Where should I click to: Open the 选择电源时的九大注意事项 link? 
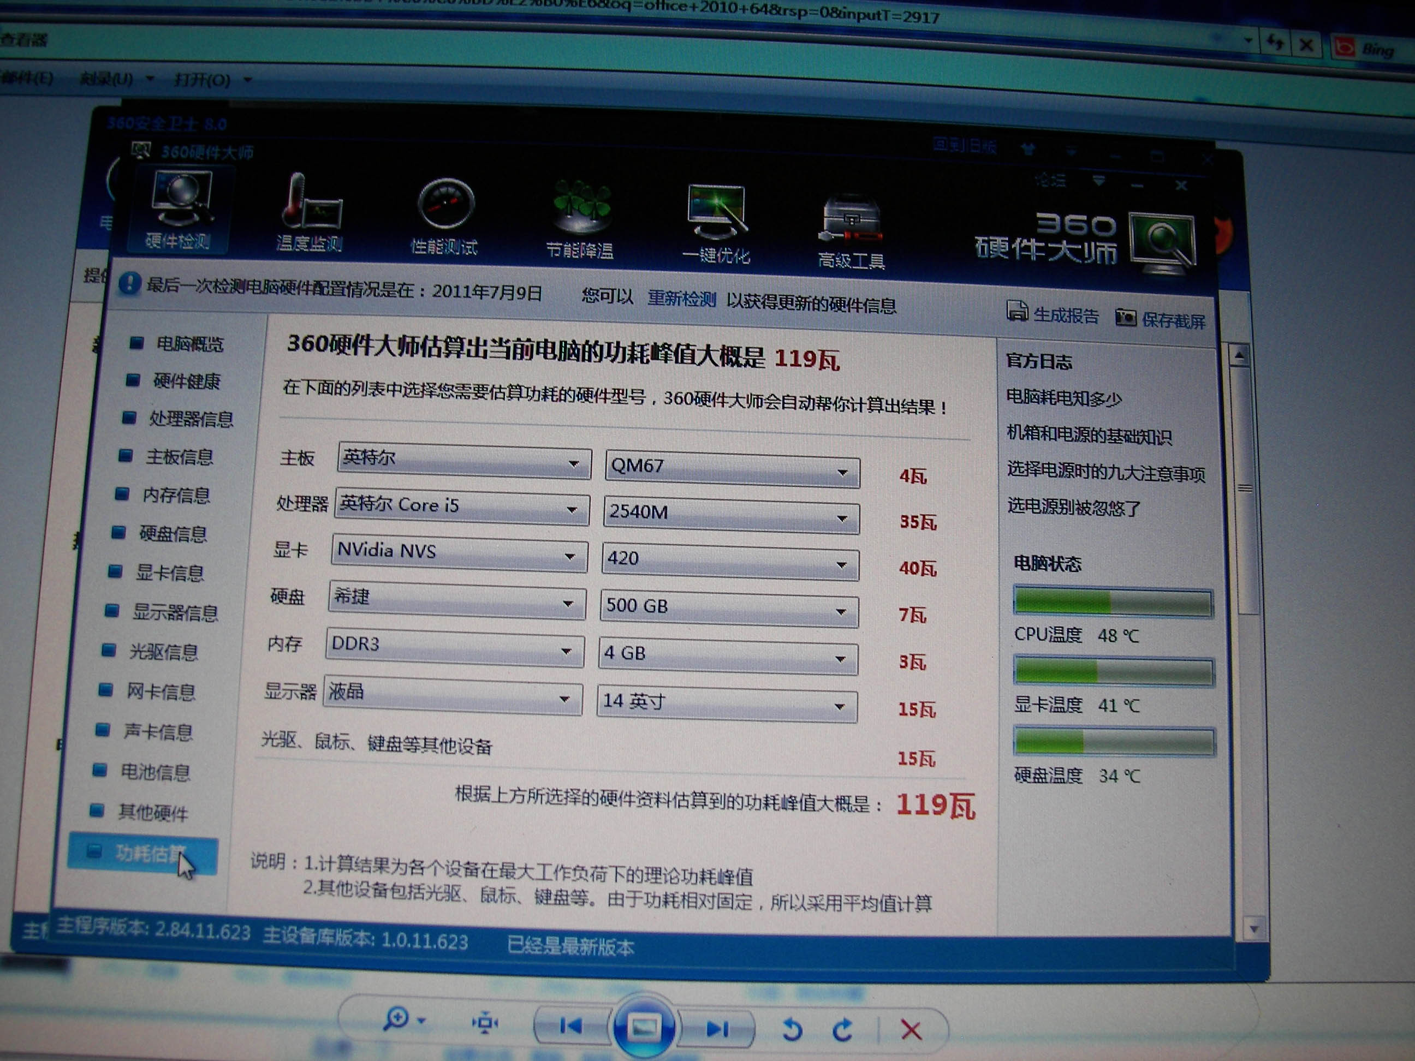coord(1106,472)
